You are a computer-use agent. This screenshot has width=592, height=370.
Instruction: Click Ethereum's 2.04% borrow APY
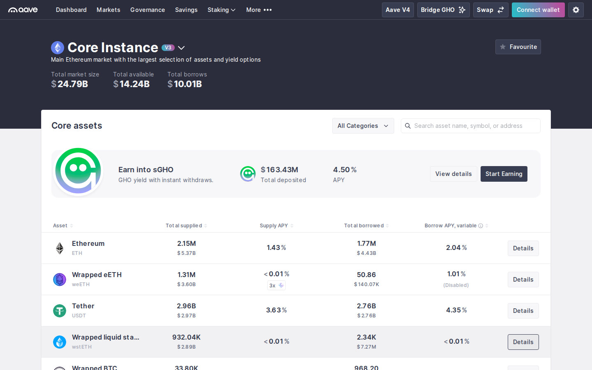tap(456, 247)
